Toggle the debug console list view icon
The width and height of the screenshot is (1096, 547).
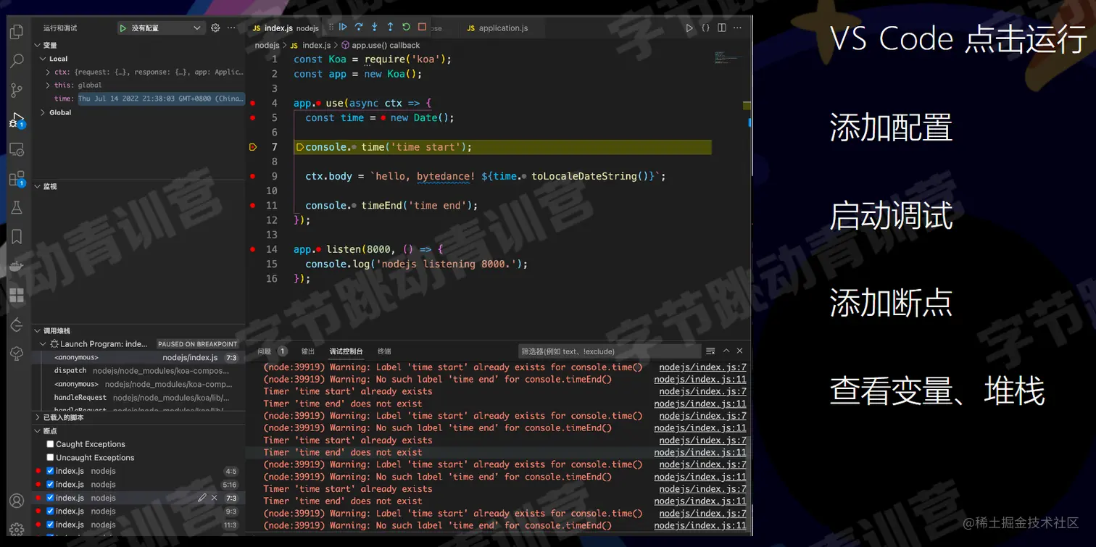tap(710, 351)
